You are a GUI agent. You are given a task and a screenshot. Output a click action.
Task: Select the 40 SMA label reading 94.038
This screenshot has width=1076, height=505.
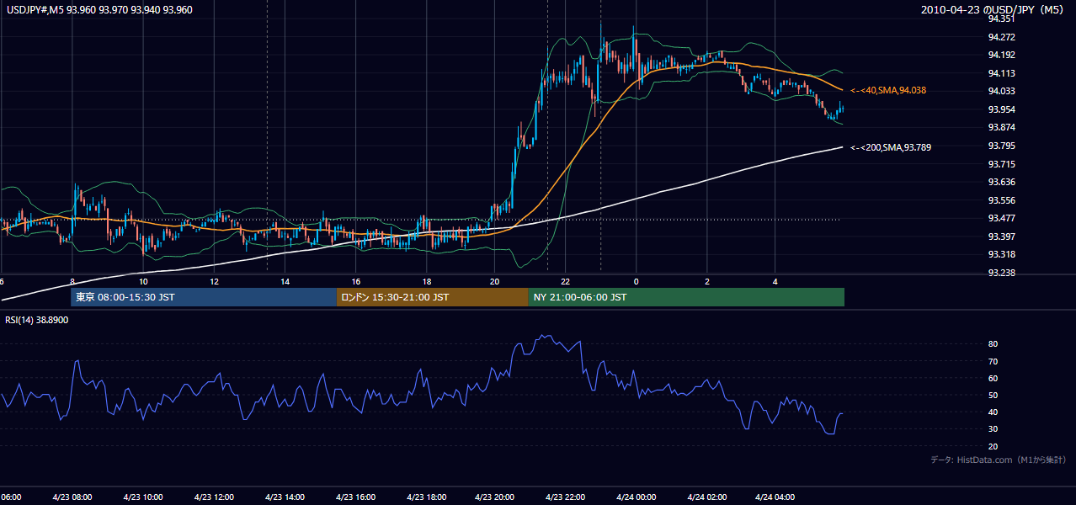pos(889,90)
